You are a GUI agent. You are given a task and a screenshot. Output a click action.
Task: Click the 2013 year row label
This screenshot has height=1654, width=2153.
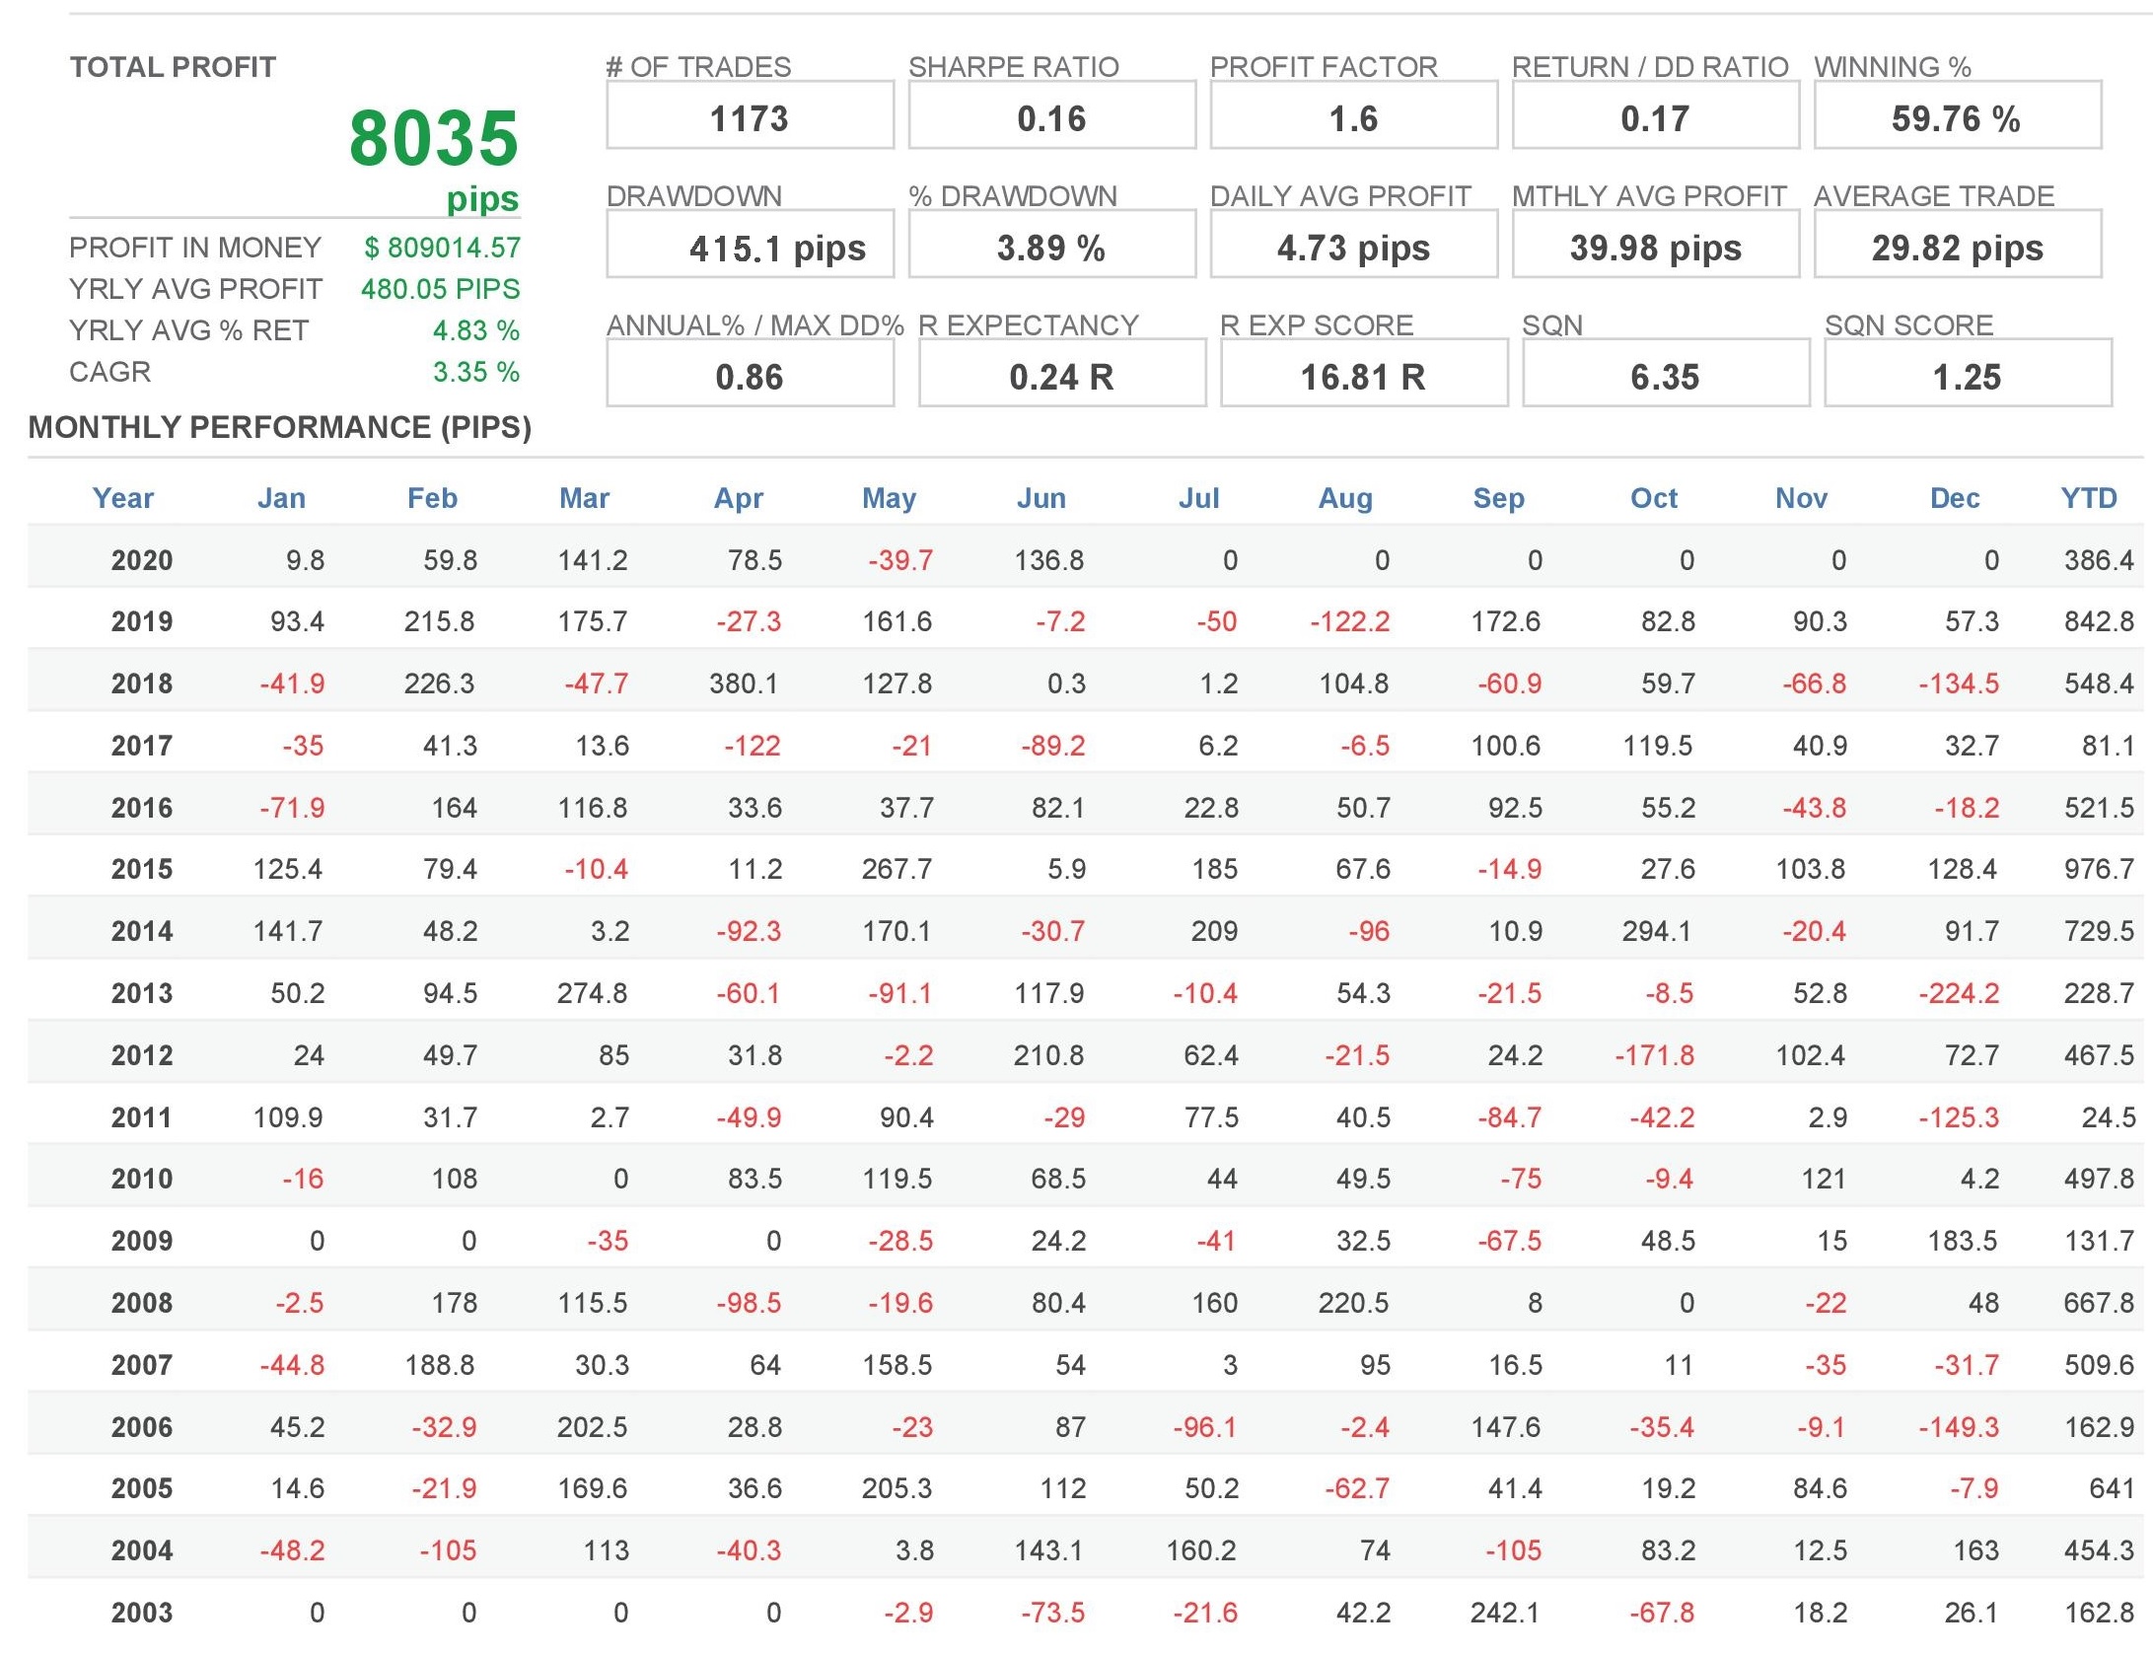coord(142,993)
